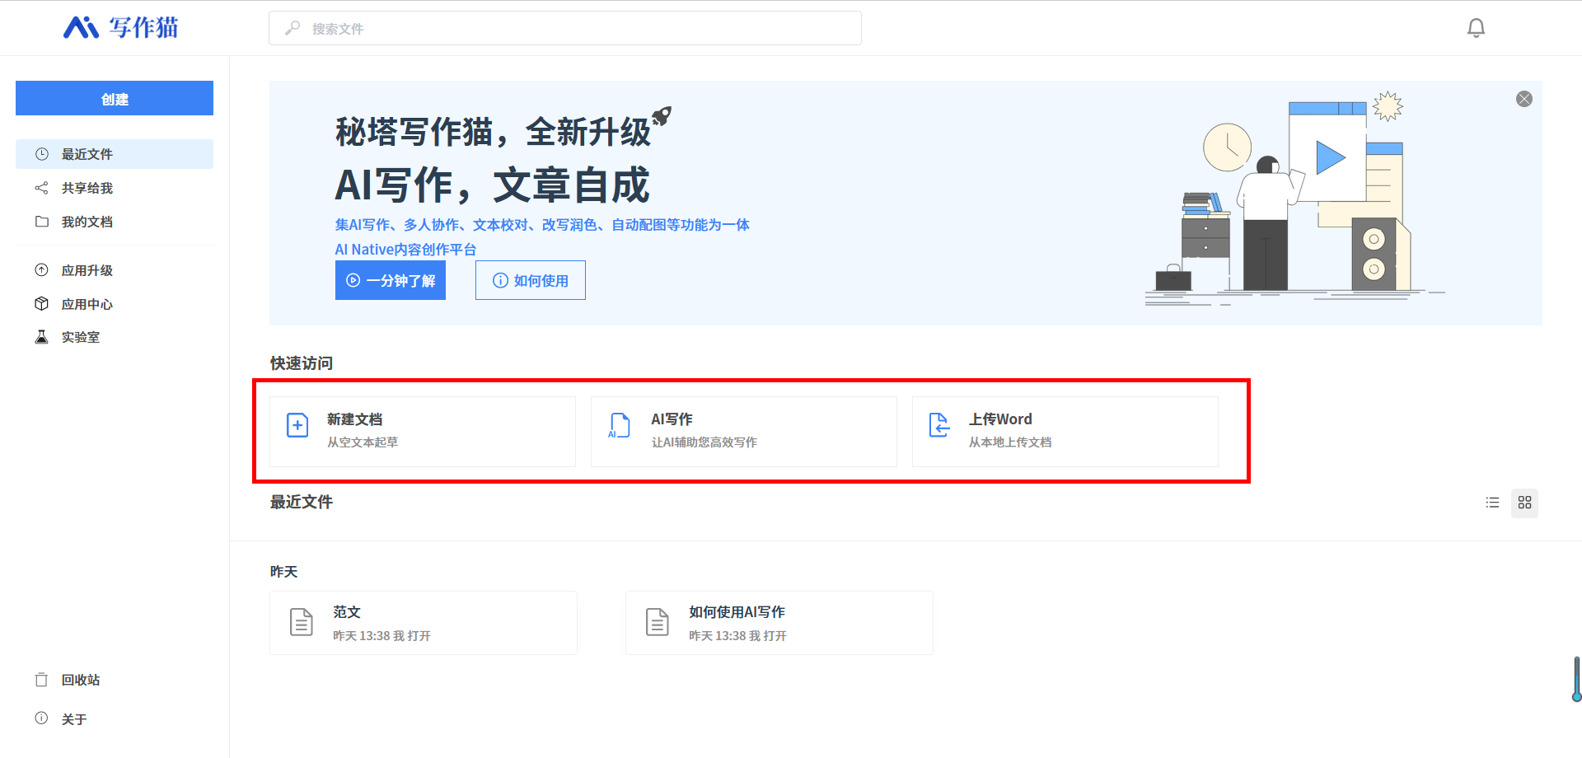Viewport: 1582px width, 758px height.
Task: Focus the 搜索文件 search field
Action: [x=564, y=28]
